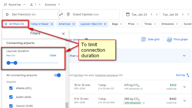Remove the Layover Max 5 hr filter
This screenshot has height=108, width=192.
pyautogui.click(x=105, y=24)
